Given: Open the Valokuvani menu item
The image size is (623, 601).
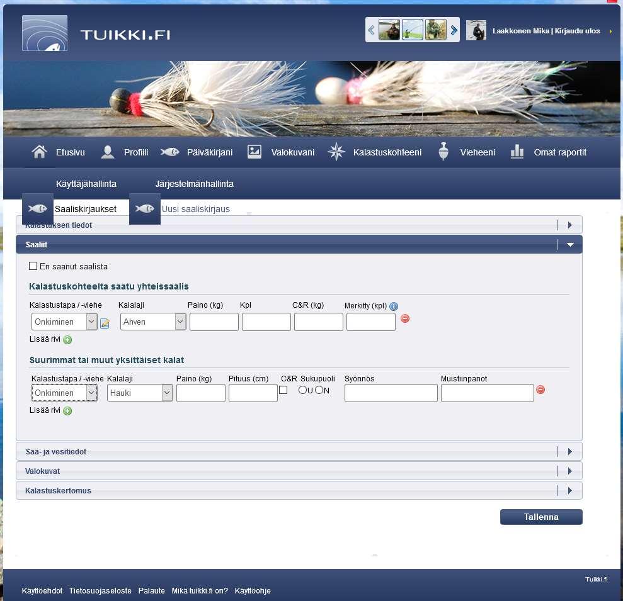Looking at the screenshot, I should 293,152.
